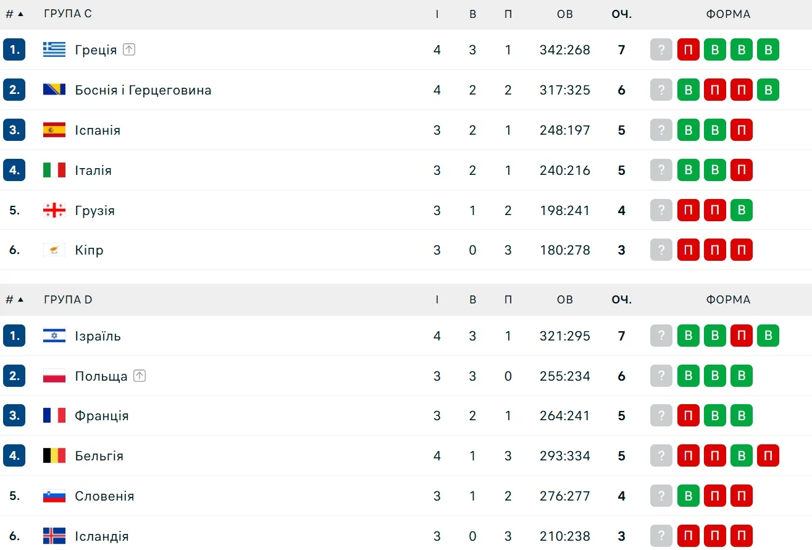812x550 pixels.
Task: Click the Iceland flag icon
Action: (x=54, y=536)
